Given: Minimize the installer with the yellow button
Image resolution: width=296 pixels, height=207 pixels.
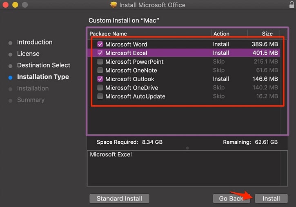Looking at the screenshot, I should click(15, 5).
